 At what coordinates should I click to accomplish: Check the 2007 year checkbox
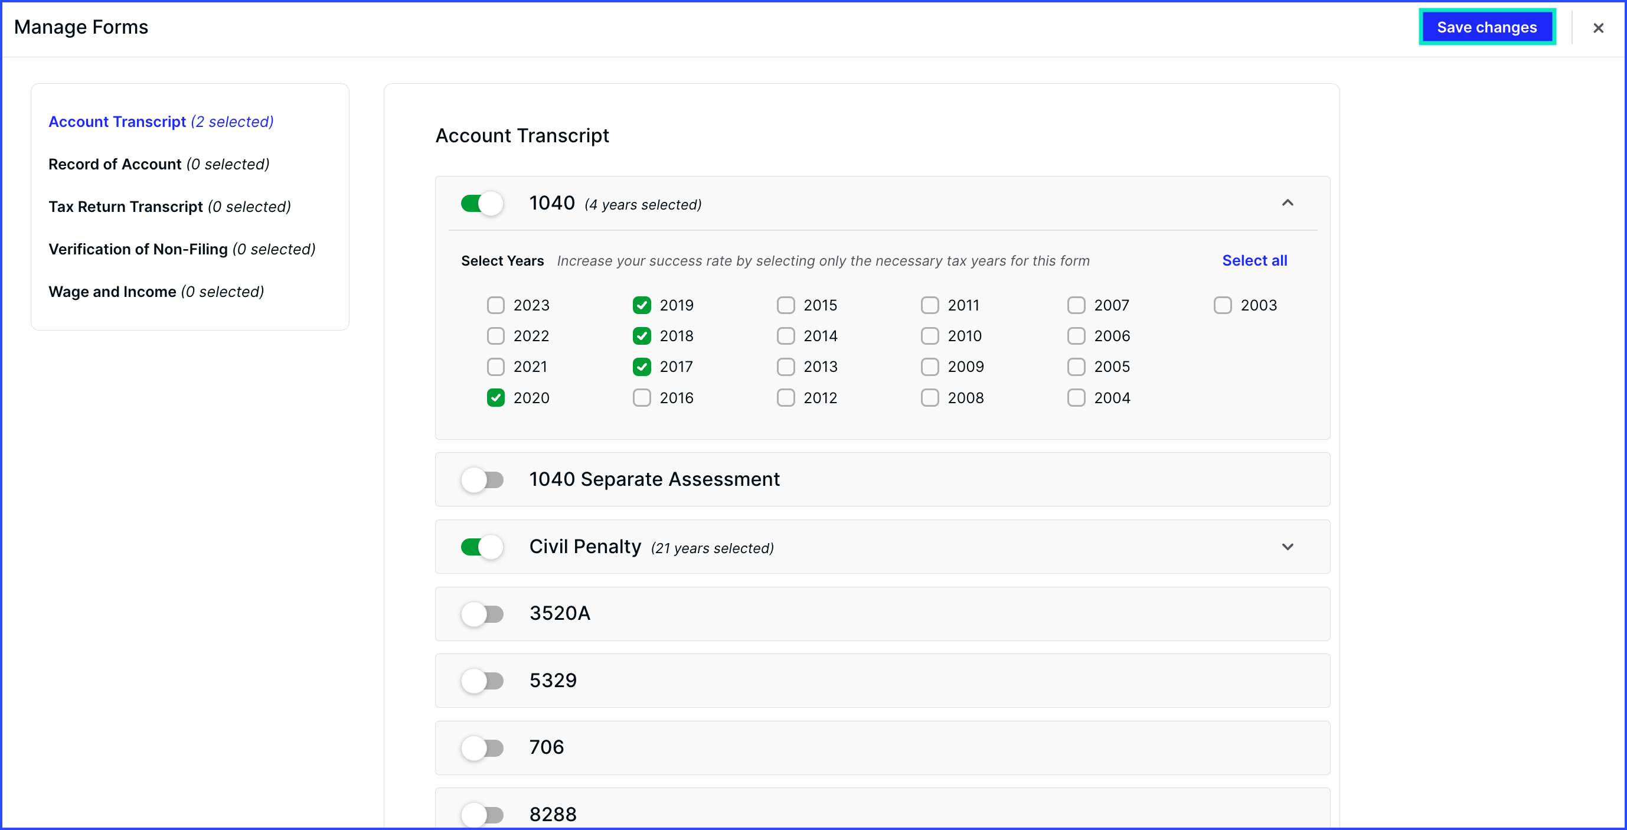1076,305
